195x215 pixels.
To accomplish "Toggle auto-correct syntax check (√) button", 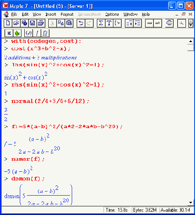I will click(28, 33).
